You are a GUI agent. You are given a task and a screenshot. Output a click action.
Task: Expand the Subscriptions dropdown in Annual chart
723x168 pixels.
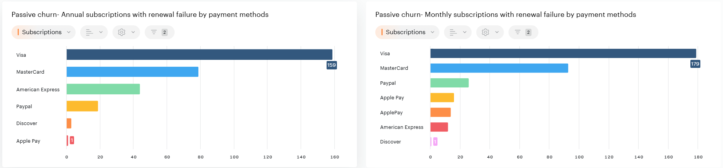point(43,32)
